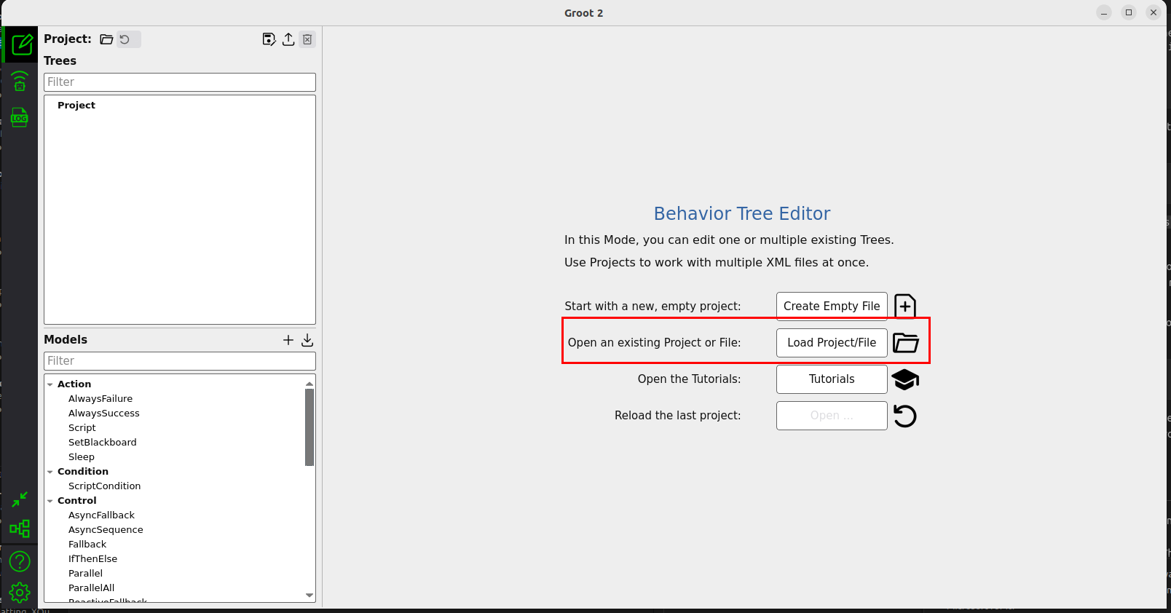Select Fallback model
The width and height of the screenshot is (1171, 613).
coord(87,544)
